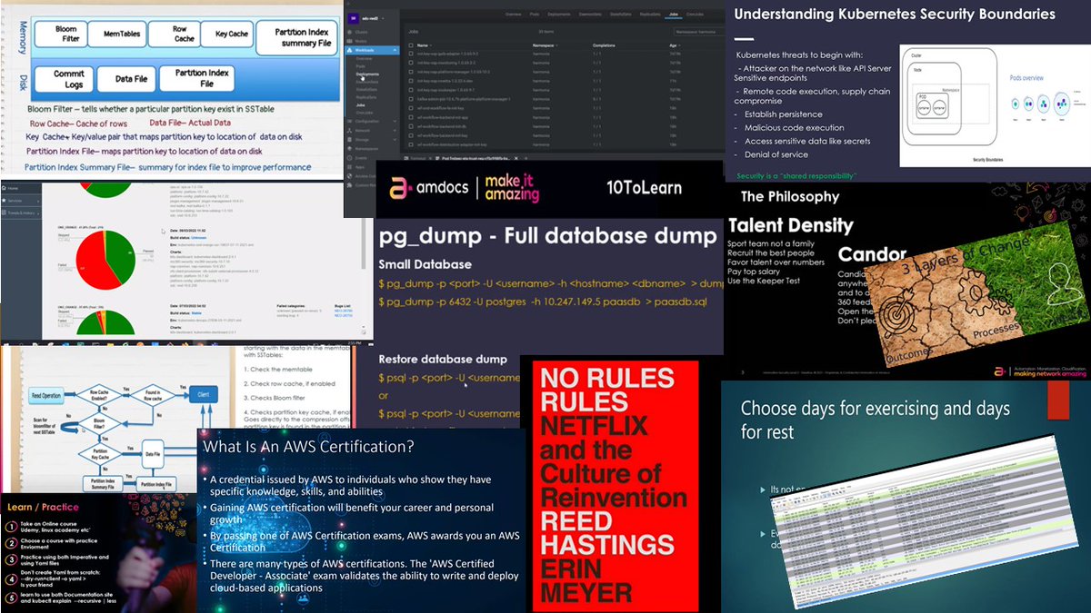This screenshot has width=1091, height=613.
Task: Add a new terminal tab with plus
Action: tap(526, 158)
